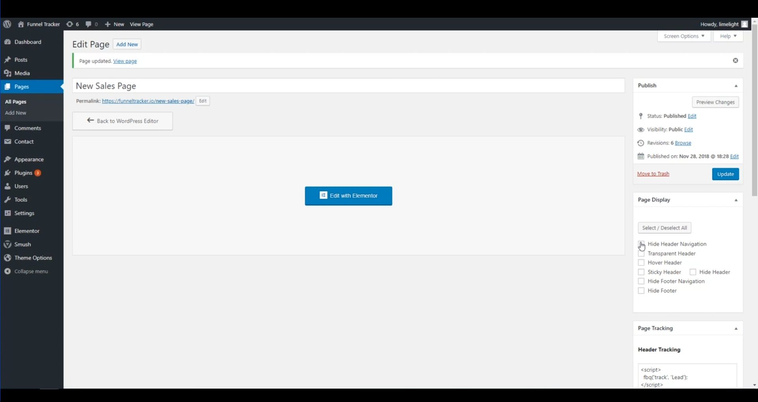This screenshot has height=402, width=758.
Task: Open the comments bubble icon in admin bar
Action: (x=88, y=24)
